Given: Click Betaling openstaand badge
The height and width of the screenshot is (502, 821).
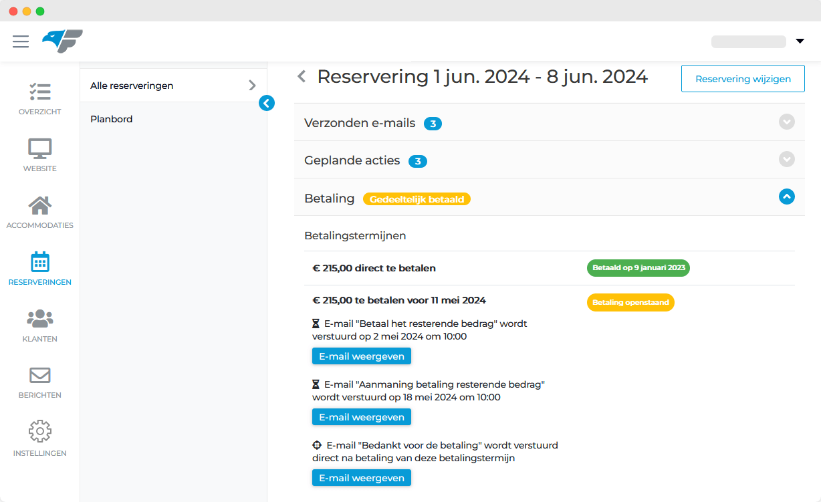Looking at the screenshot, I should tap(630, 303).
